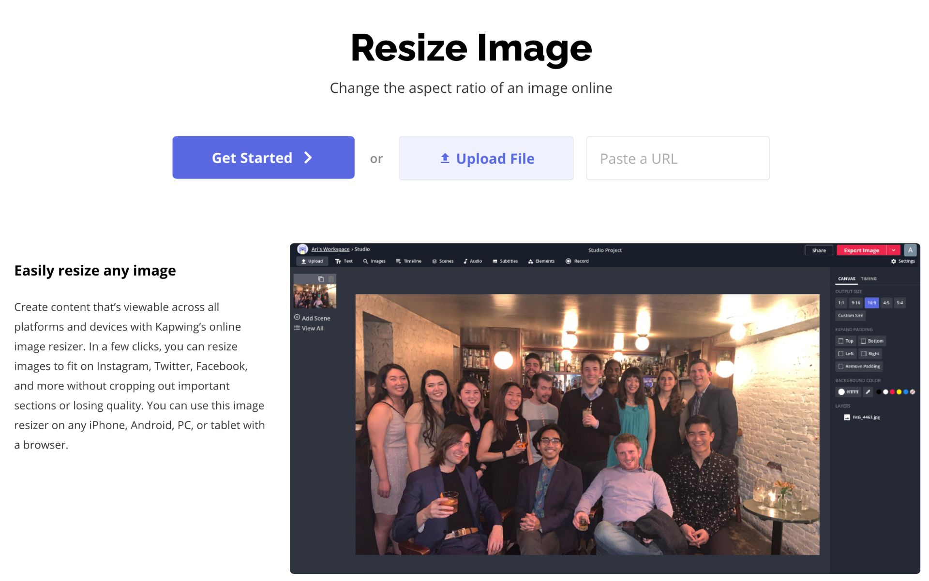Open the user avatar A menu

tap(910, 250)
